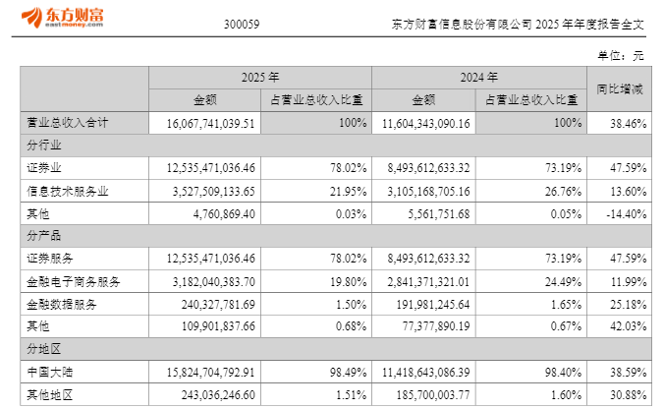Image resolution: width=664 pixels, height=409 pixels.
Task: Click the 金融数据服务 row label
Action: (x=62, y=305)
